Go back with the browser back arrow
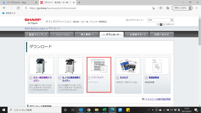Image resolution: width=201 pixels, height=113 pixels. coord(4,8)
